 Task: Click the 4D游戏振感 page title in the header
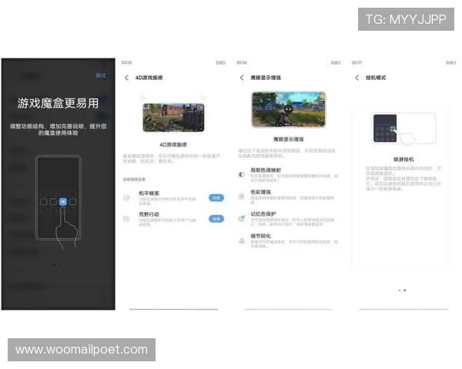click(x=149, y=78)
